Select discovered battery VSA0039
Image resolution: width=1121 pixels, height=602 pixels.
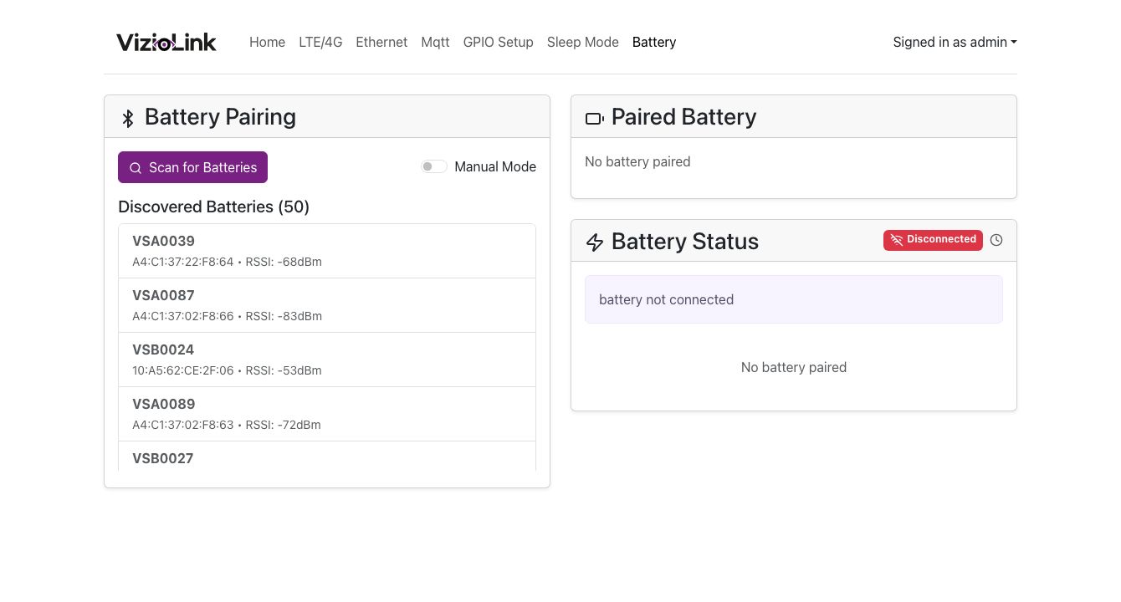pyautogui.click(x=327, y=251)
